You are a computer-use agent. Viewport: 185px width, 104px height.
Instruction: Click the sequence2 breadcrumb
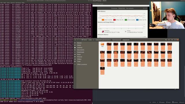(126, 40)
